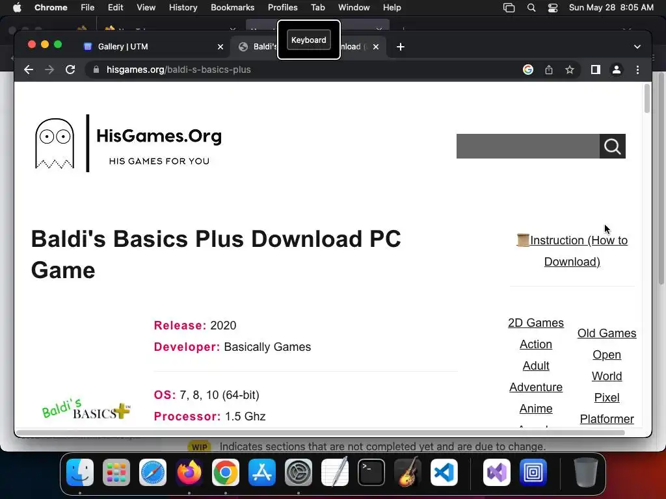Share this page via the share icon
Screen dimensions: 666x499
(x=549, y=70)
